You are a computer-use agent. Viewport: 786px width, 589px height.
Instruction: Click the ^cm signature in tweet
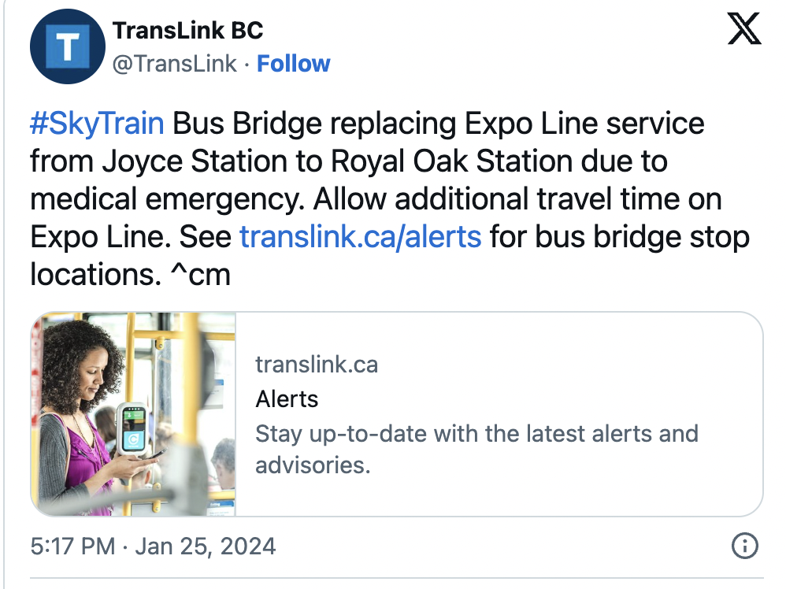click(201, 275)
